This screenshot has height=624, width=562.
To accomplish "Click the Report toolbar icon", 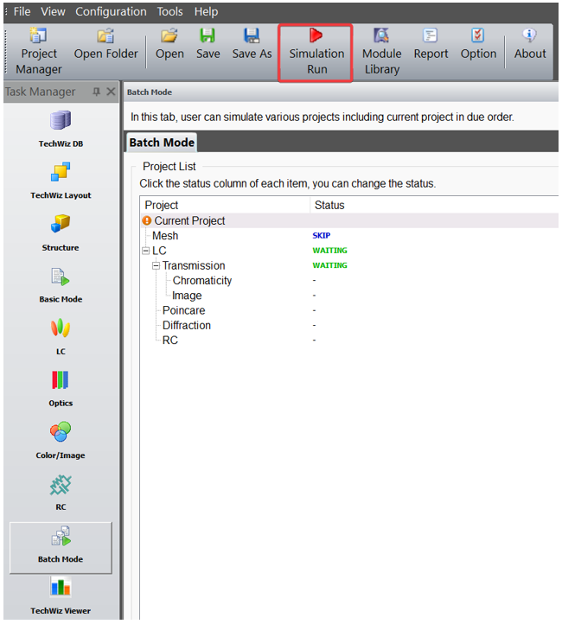I will click(431, 44).
